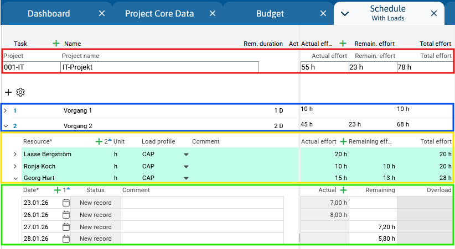Close the Dashboard tab
The width and height of the screenshot is (455, 249).
point(101,13)
